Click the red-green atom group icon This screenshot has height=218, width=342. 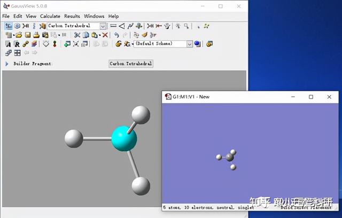pyautogui.click(x=55, y=44)
